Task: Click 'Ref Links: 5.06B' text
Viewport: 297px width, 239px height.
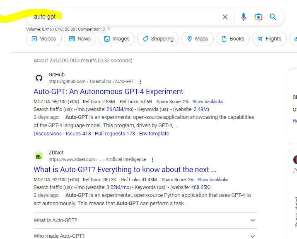Action: [136, 102]
